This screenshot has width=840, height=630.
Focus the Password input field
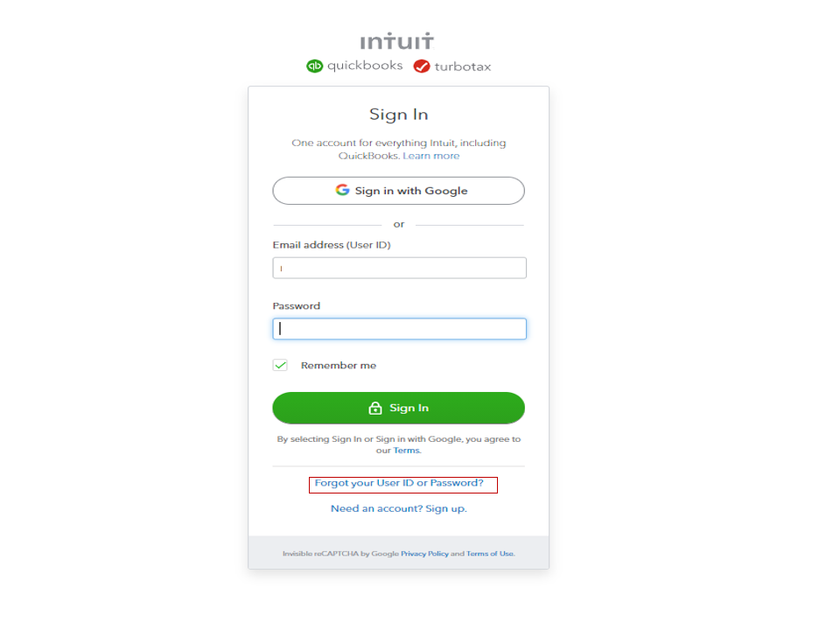coord(399,329)
